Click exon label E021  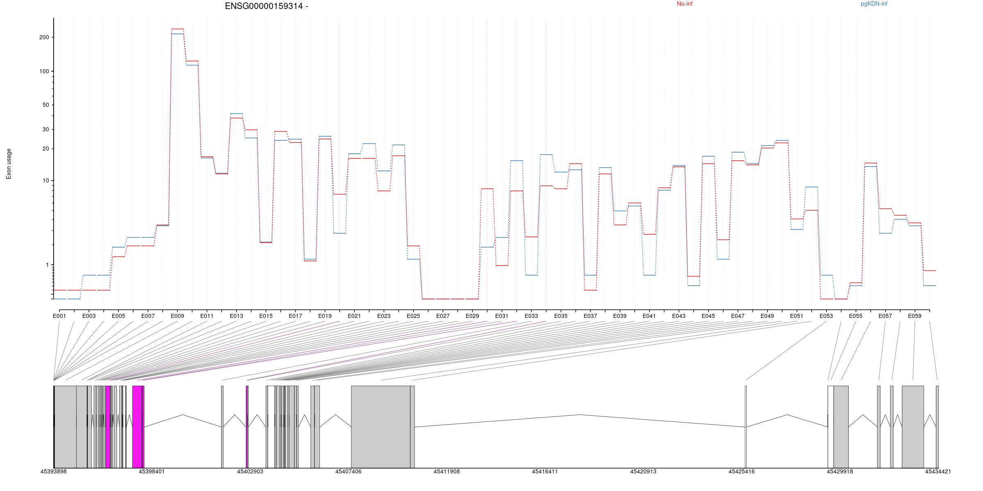[354, 316]
